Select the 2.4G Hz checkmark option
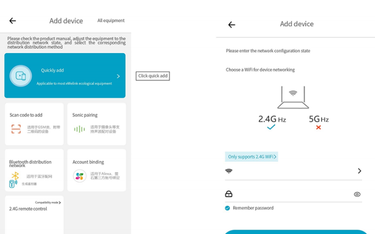This screenshot has height=234, width=375. point(271,127)
